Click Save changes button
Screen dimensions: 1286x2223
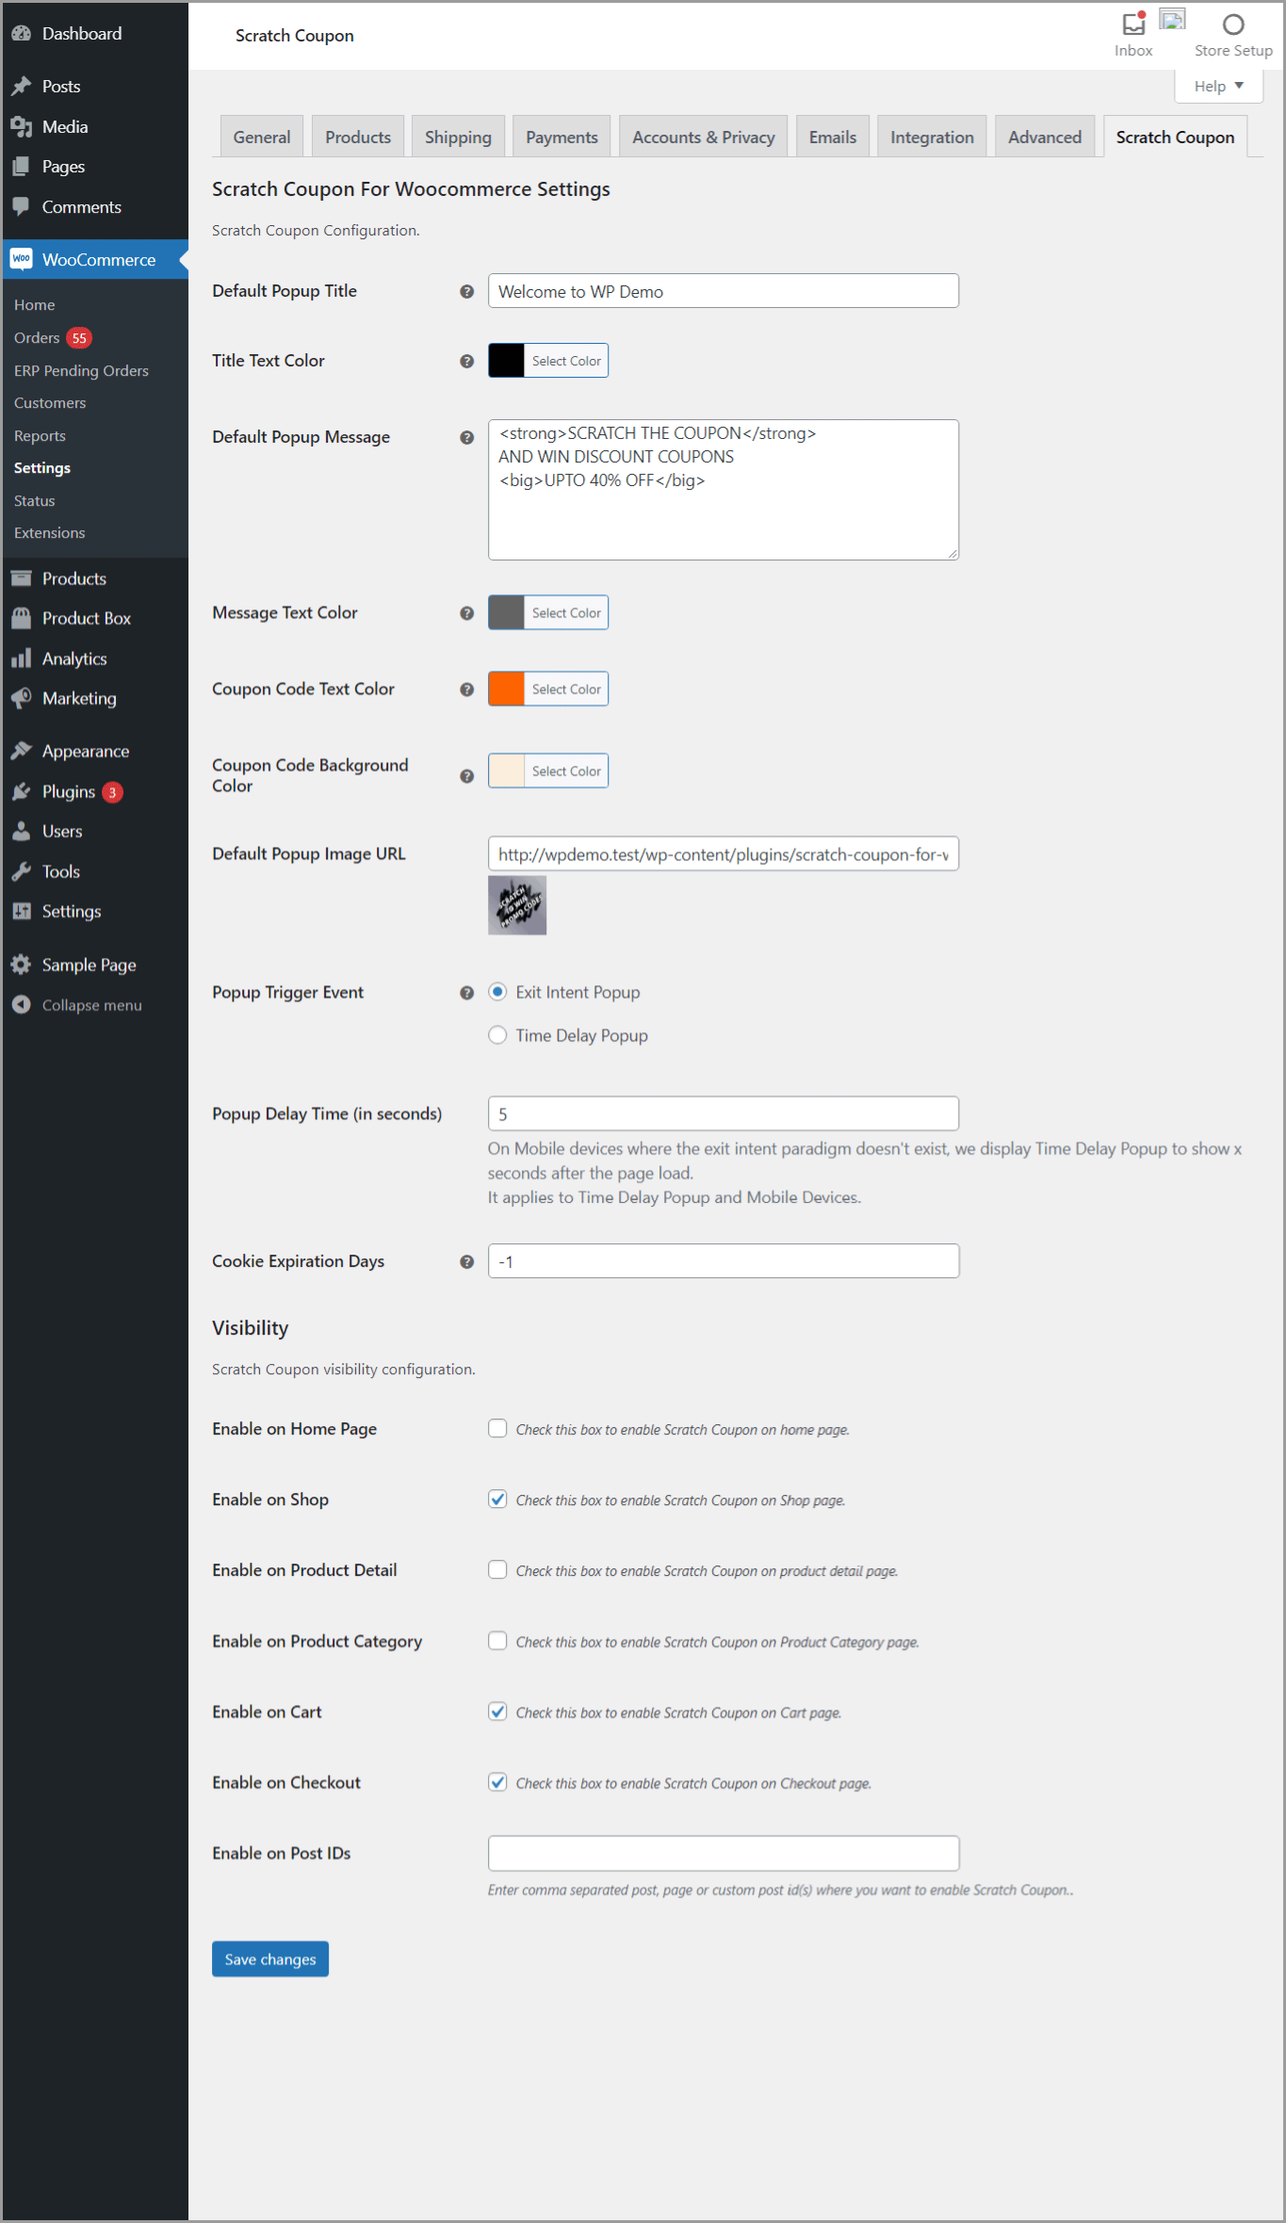tap(270, 1959)
